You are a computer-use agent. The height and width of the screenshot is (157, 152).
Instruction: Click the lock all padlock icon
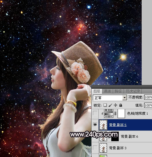pos(121,105)
